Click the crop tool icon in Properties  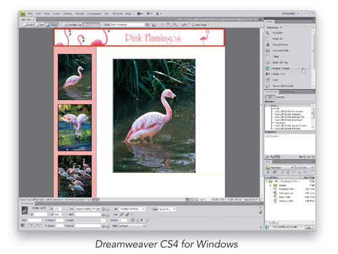(132, 220)
